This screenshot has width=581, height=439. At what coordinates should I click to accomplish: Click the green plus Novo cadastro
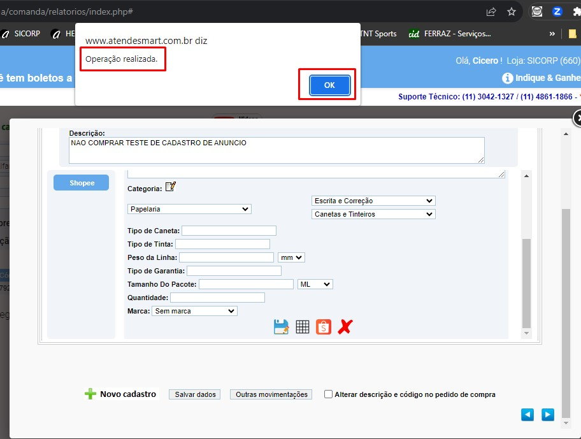(120, 394)
